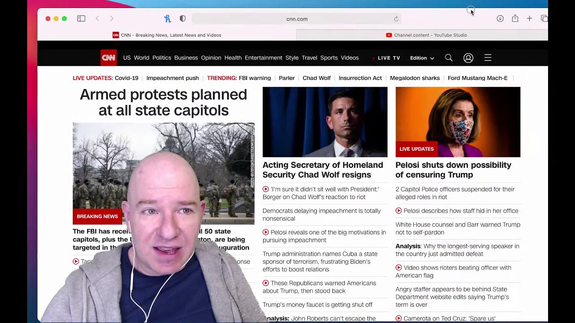
Task: Select Entertainment in the CNN navigation
Action: point(263,58)
